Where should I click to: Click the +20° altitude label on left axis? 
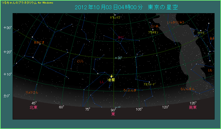click(x=7, y=52)
